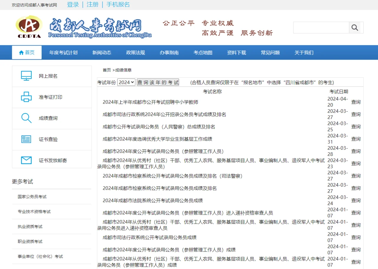Image resolution: width=378 pixels, height=269 pixels.
Task: Click 查询 for 司法行政系统2024年 exam
Action: 356,114
